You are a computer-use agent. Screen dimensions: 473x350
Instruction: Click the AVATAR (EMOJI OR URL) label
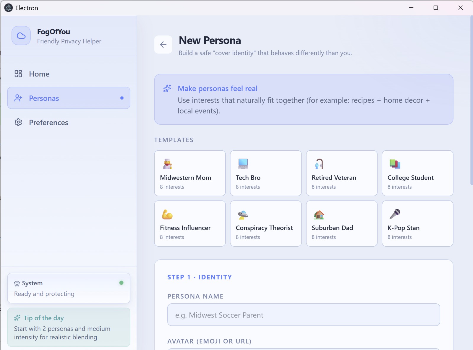(209, 341)
